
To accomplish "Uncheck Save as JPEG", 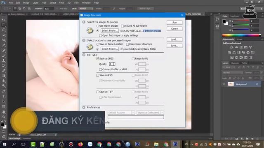I will click(x=97, y=58).
